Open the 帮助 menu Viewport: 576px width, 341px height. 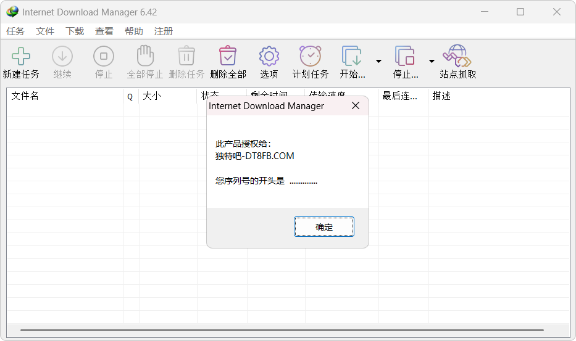pyautogui.click(x=134, y=31)
